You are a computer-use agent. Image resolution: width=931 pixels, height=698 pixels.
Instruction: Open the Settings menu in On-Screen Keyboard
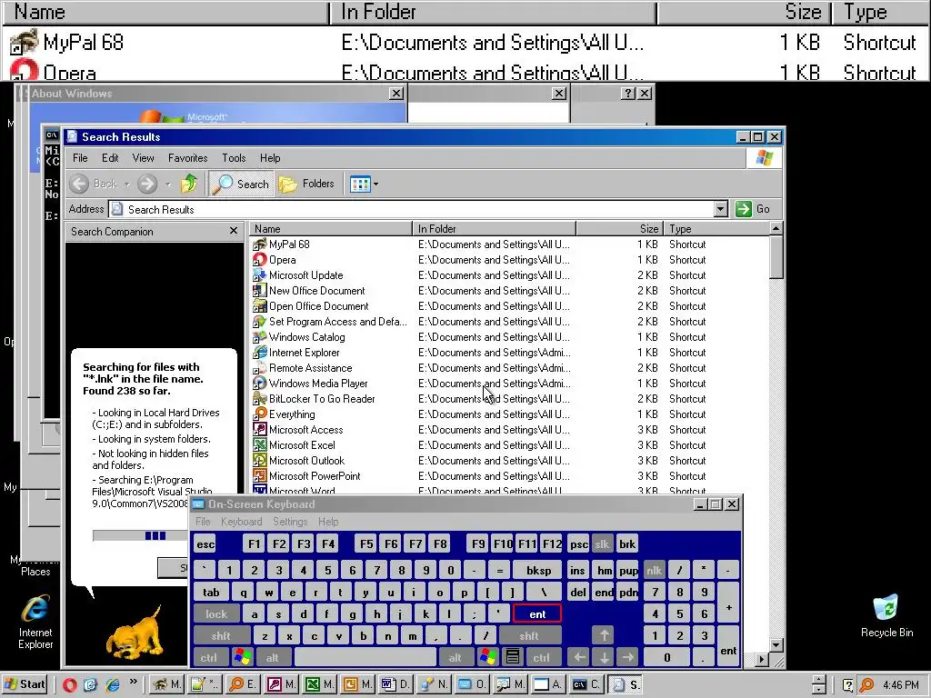click(x=290, y=521)
